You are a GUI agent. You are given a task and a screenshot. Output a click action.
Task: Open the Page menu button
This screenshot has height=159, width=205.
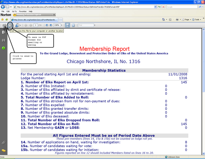[x=186, y=20]
